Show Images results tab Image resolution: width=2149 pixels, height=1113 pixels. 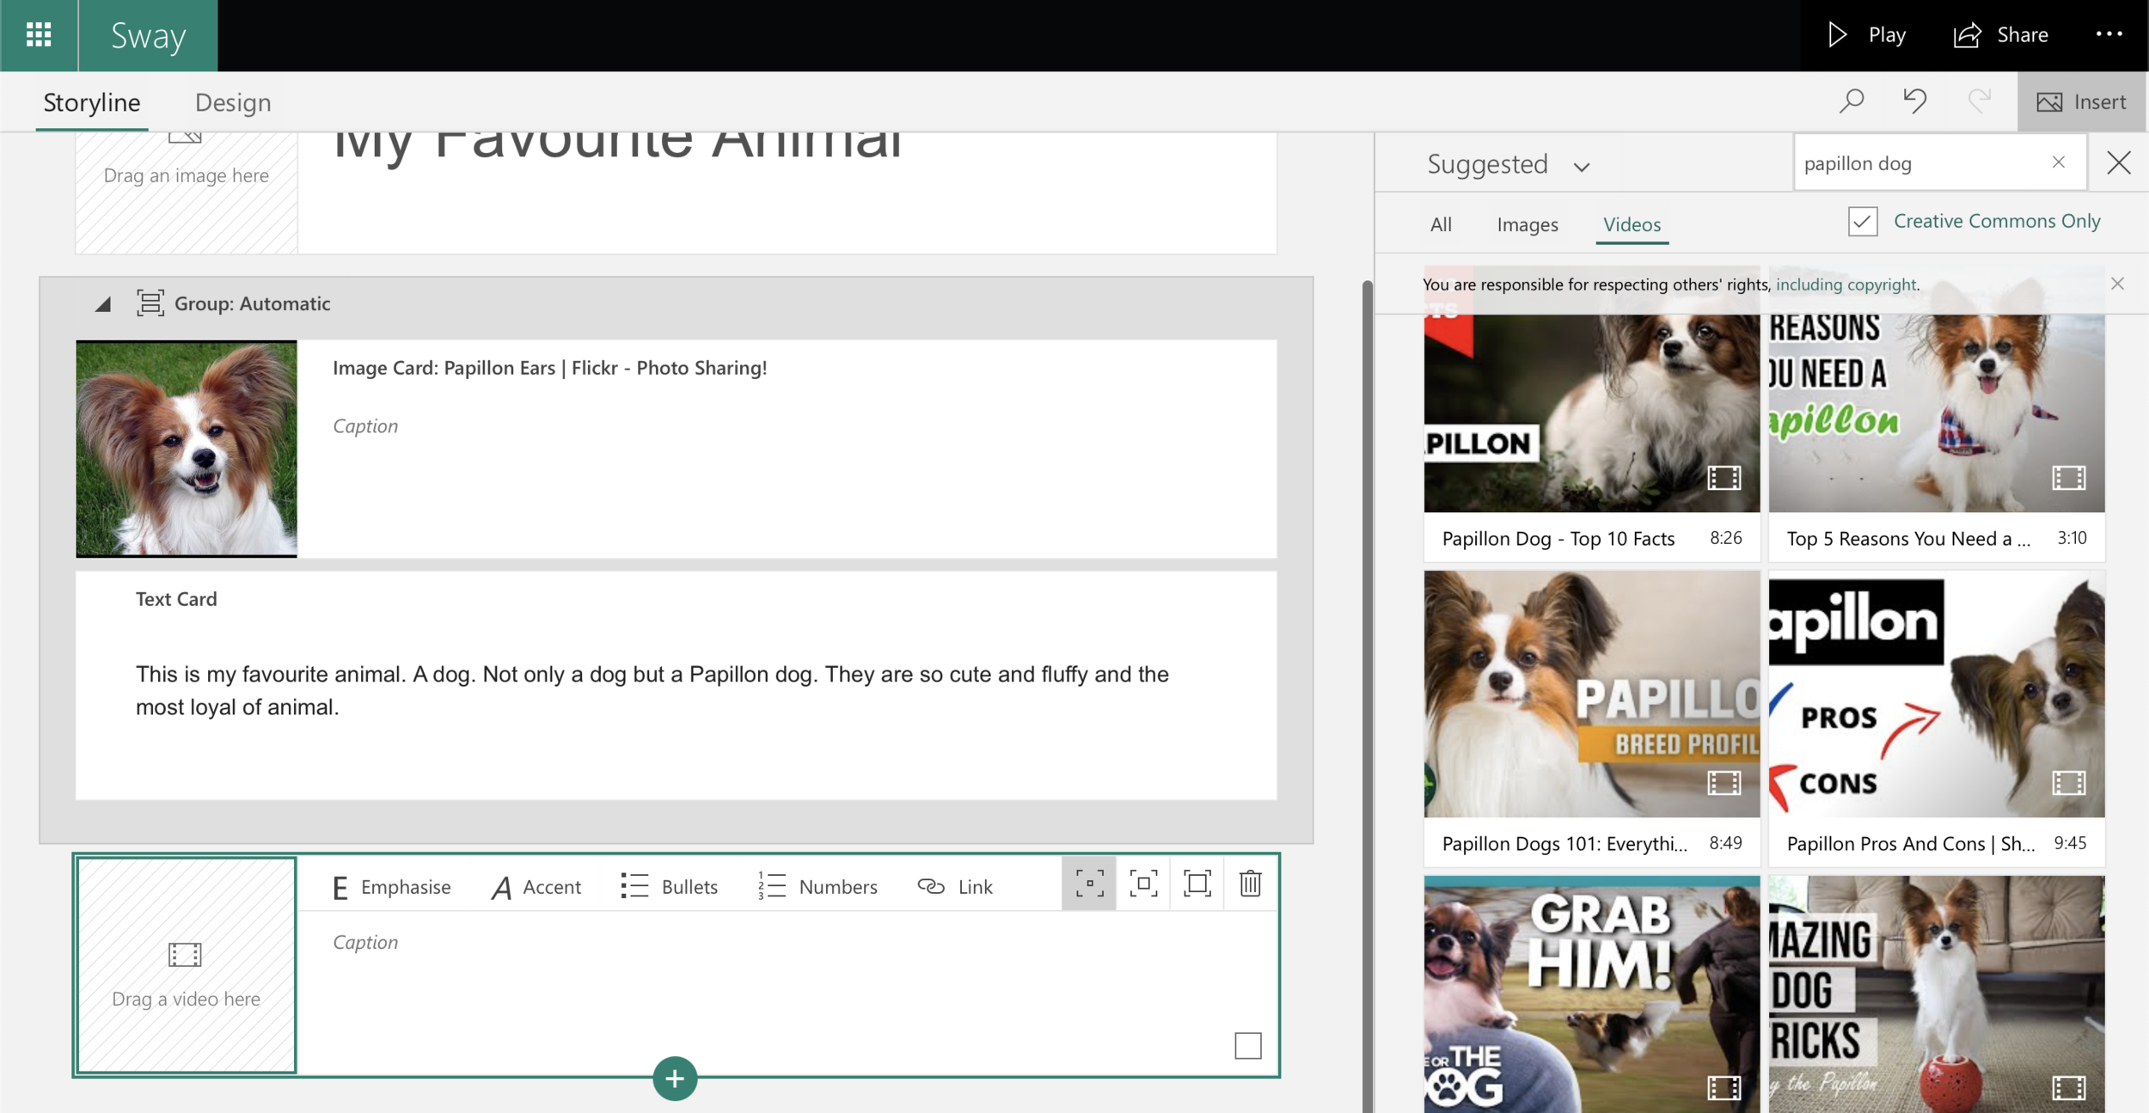click(1527, 224)
